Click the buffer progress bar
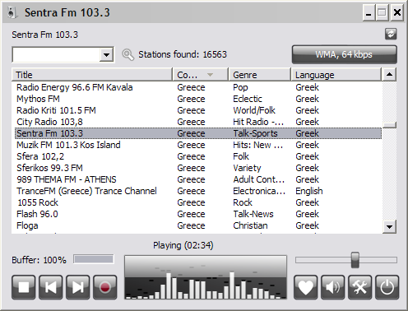408x311 pixels. tap(94, 259)
